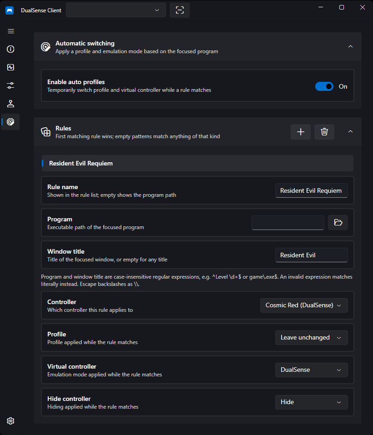Open the Hide controller dropdown
Screen dimensions: 373x435
(312, 402)
